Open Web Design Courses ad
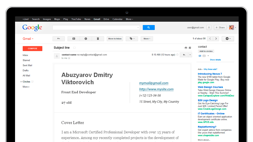Image resolution: width=253 pixels, height=142 pixels. 210,87
